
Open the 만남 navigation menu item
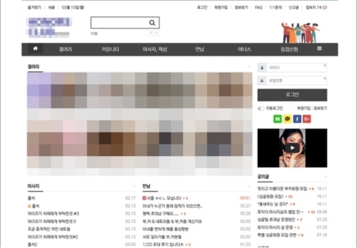[x=200, y=49]
